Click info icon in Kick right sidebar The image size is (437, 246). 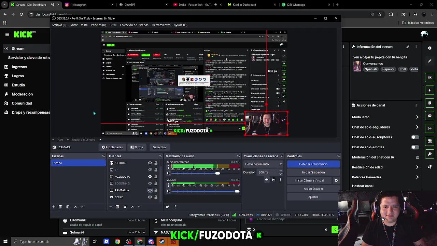pyautogui.click(x=430, y=48)
